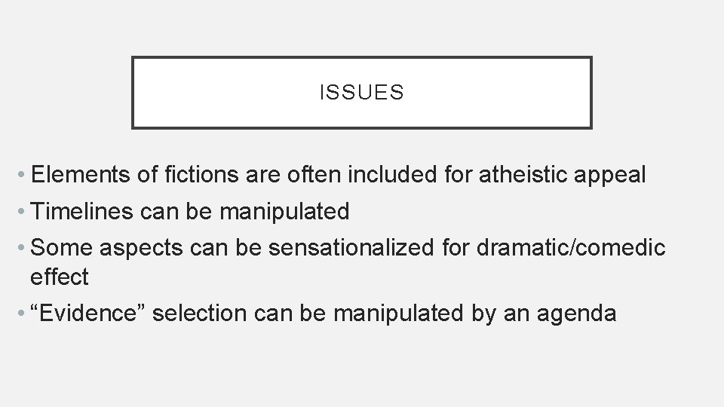Click the ISSUES title text
This screenshot has width=724, height=407.
click(362, 93)
